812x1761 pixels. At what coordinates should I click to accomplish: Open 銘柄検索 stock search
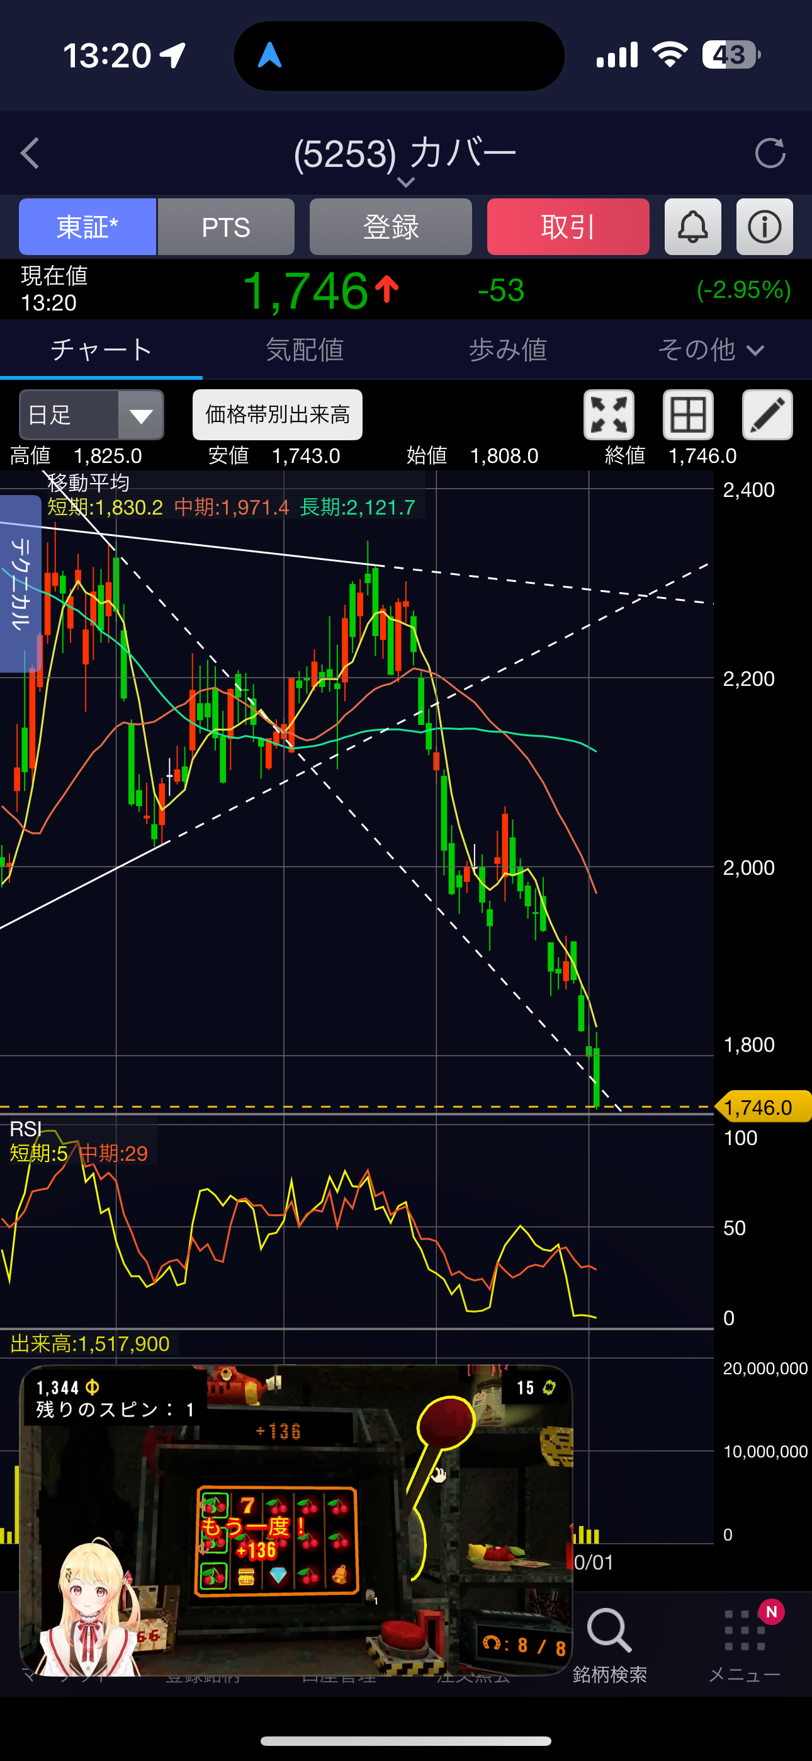pos(609,1644)
